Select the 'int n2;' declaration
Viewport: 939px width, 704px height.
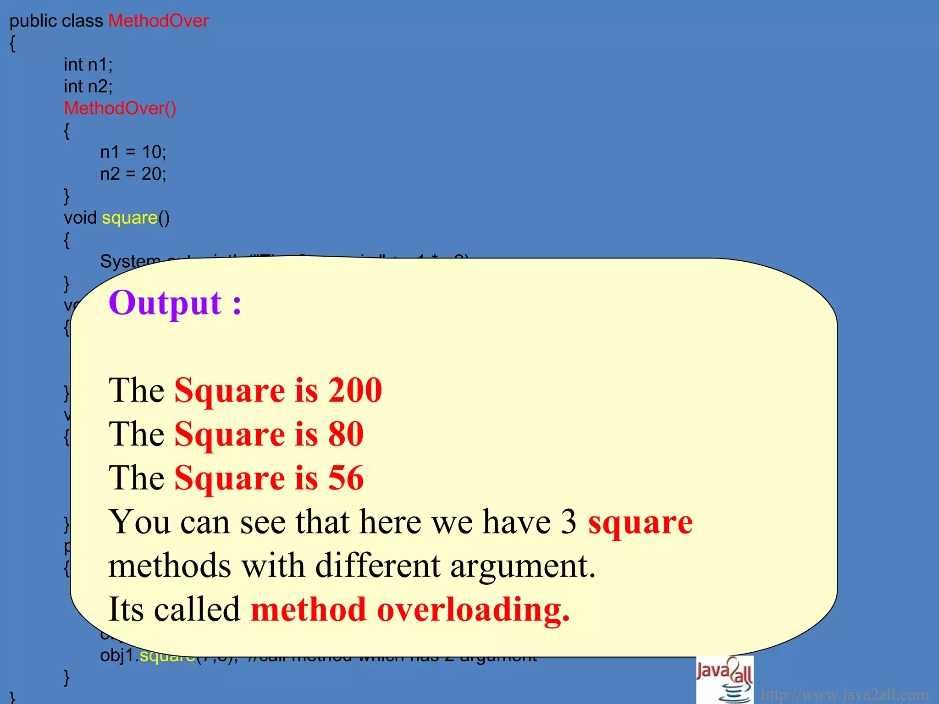[x=88, y=86]
